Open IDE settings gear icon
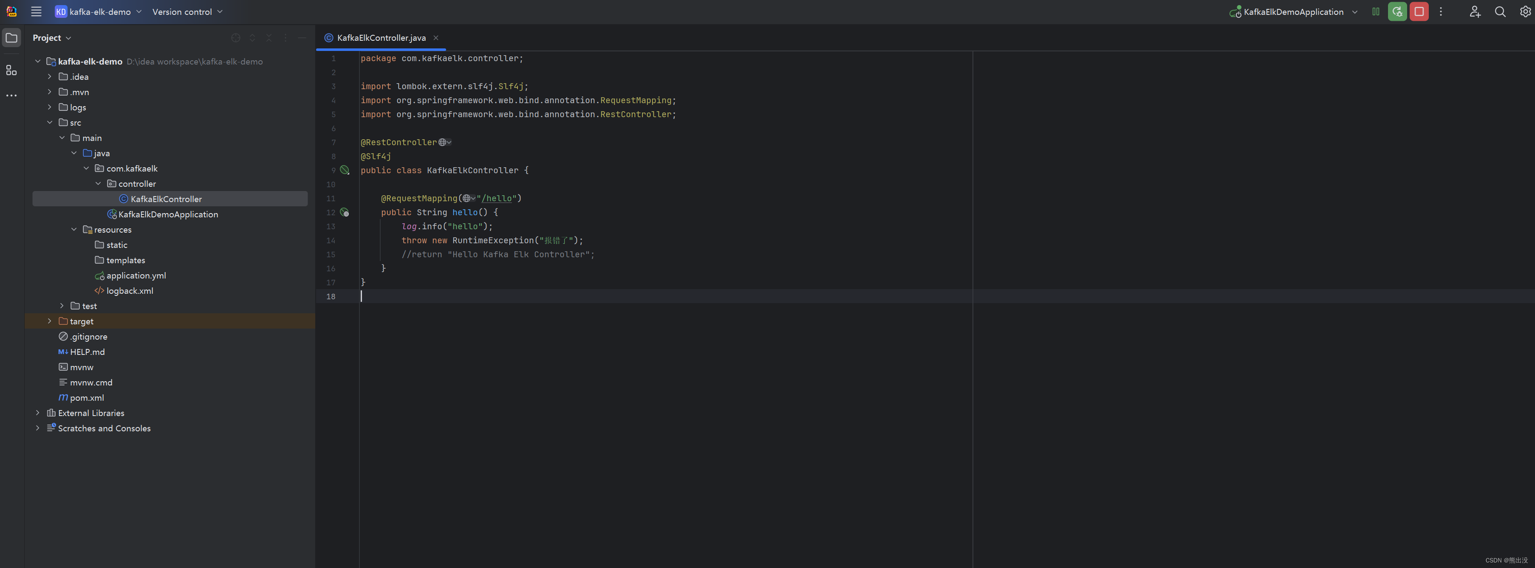 1525,11
